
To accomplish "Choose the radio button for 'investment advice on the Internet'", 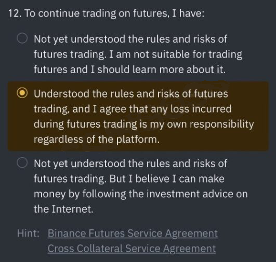I will click(x=22, y=163).
